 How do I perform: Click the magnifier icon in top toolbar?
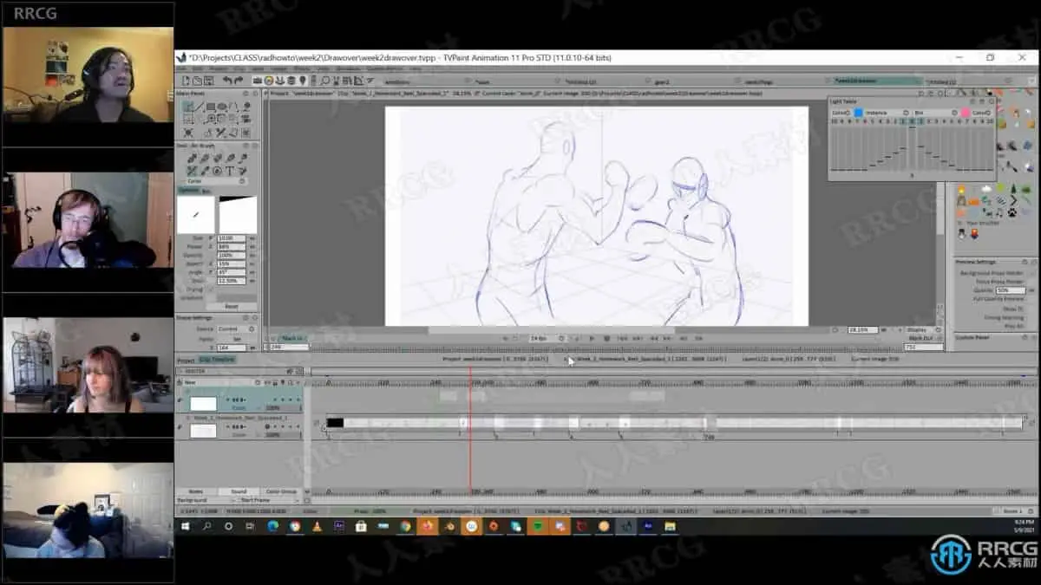click(x=324, y=81)
